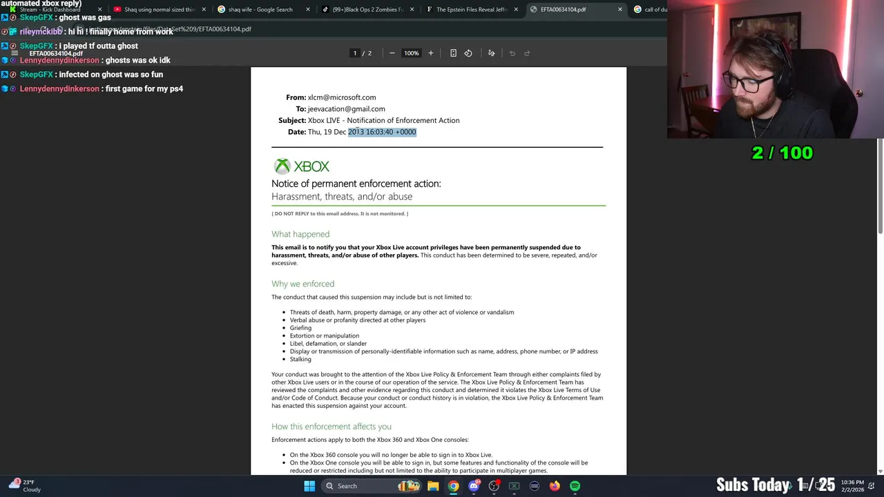The width and height of the screenshot is (884, 497).
Task: Click 'Libel, defamation, or slander' bullet
Action: [328, 344]
